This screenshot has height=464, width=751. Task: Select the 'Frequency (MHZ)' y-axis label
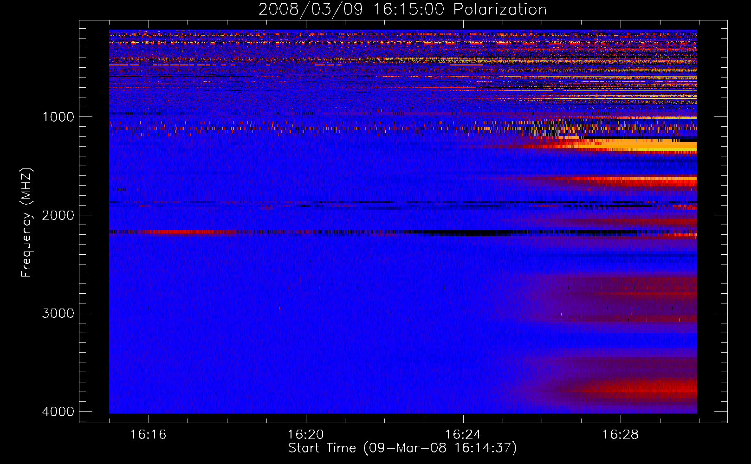coord(27,223)
